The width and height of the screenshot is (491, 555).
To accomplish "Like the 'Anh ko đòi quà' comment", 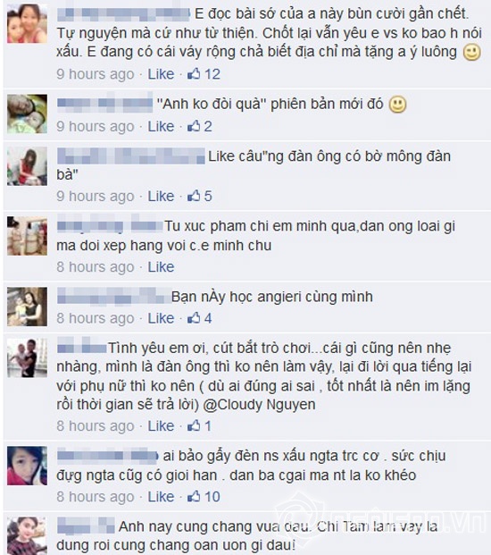I will click(x=161, y=126).
